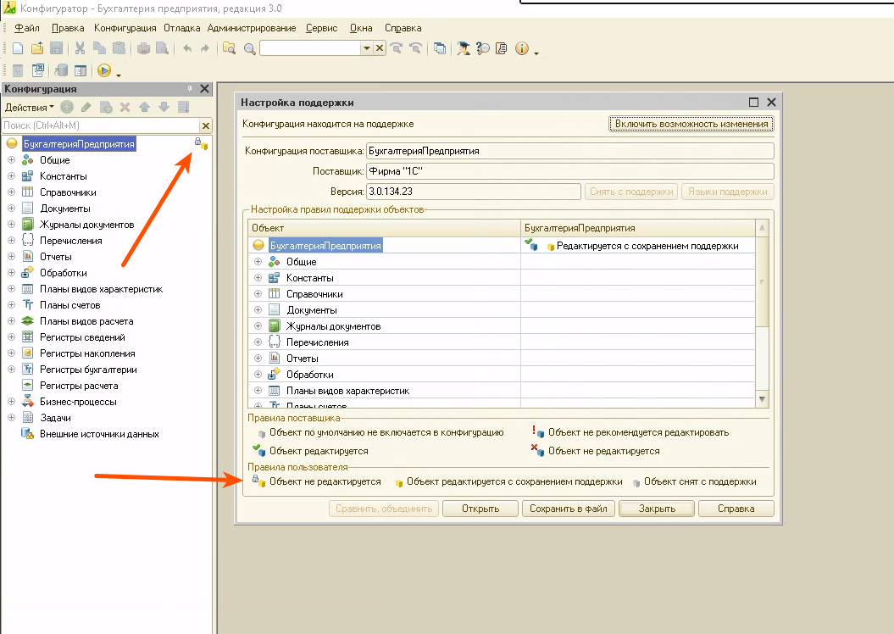The height and width of the screenshot is (634, 894).
Task: Click the Версия field showing 3.0.134.23
Action: pos(473,192)
